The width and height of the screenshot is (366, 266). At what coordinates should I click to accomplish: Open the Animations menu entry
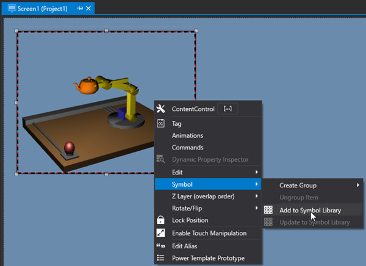(187, 135)
